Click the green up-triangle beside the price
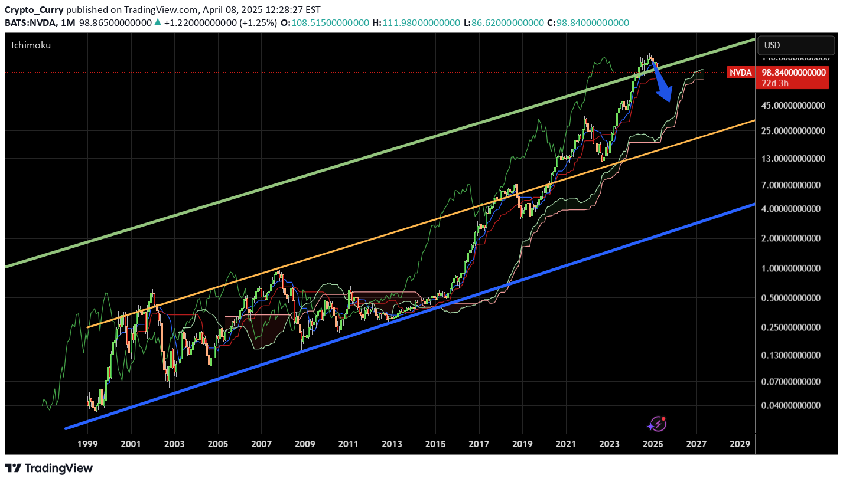 [157, 22]
